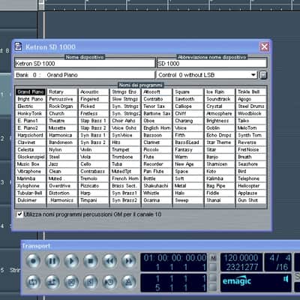
Task: Toggle the M button in Transport
Action: coord(213,258)
